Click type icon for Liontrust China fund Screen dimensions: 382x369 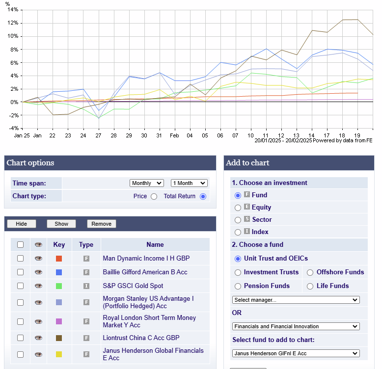[86, 338]
